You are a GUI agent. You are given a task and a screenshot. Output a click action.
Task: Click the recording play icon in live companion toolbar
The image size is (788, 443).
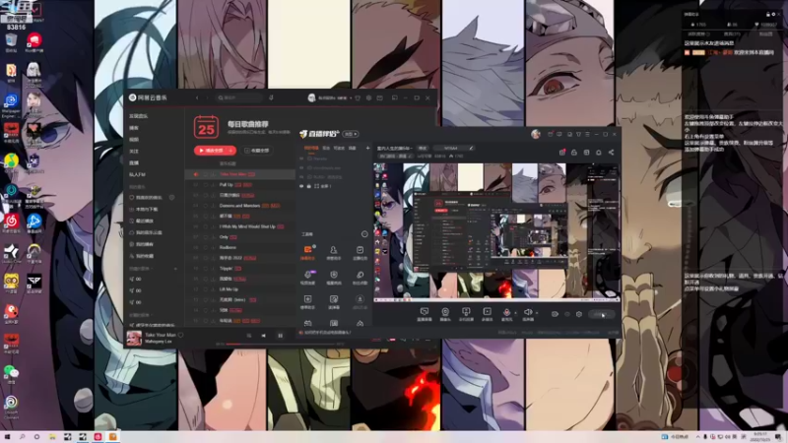point(487,312)
